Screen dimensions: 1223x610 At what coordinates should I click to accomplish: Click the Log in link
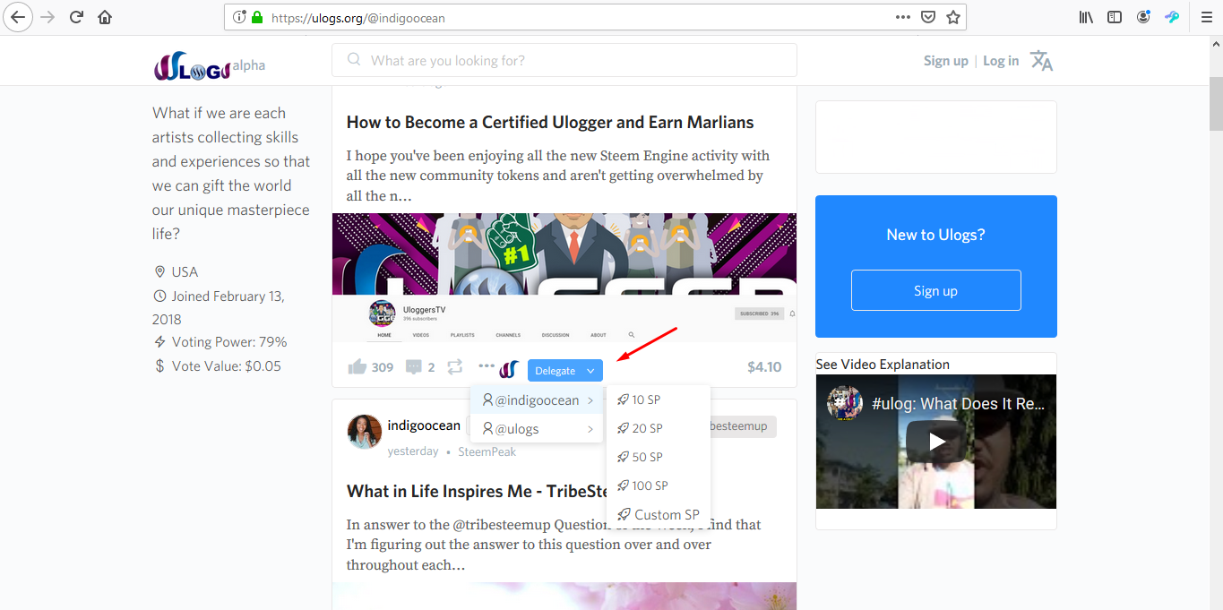[1001, 61]
